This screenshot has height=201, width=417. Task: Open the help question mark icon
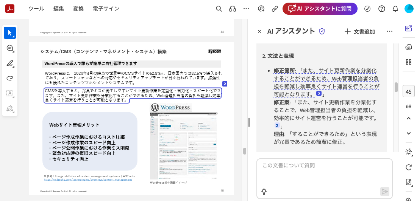pyautogui.click(x=382, y=9)
